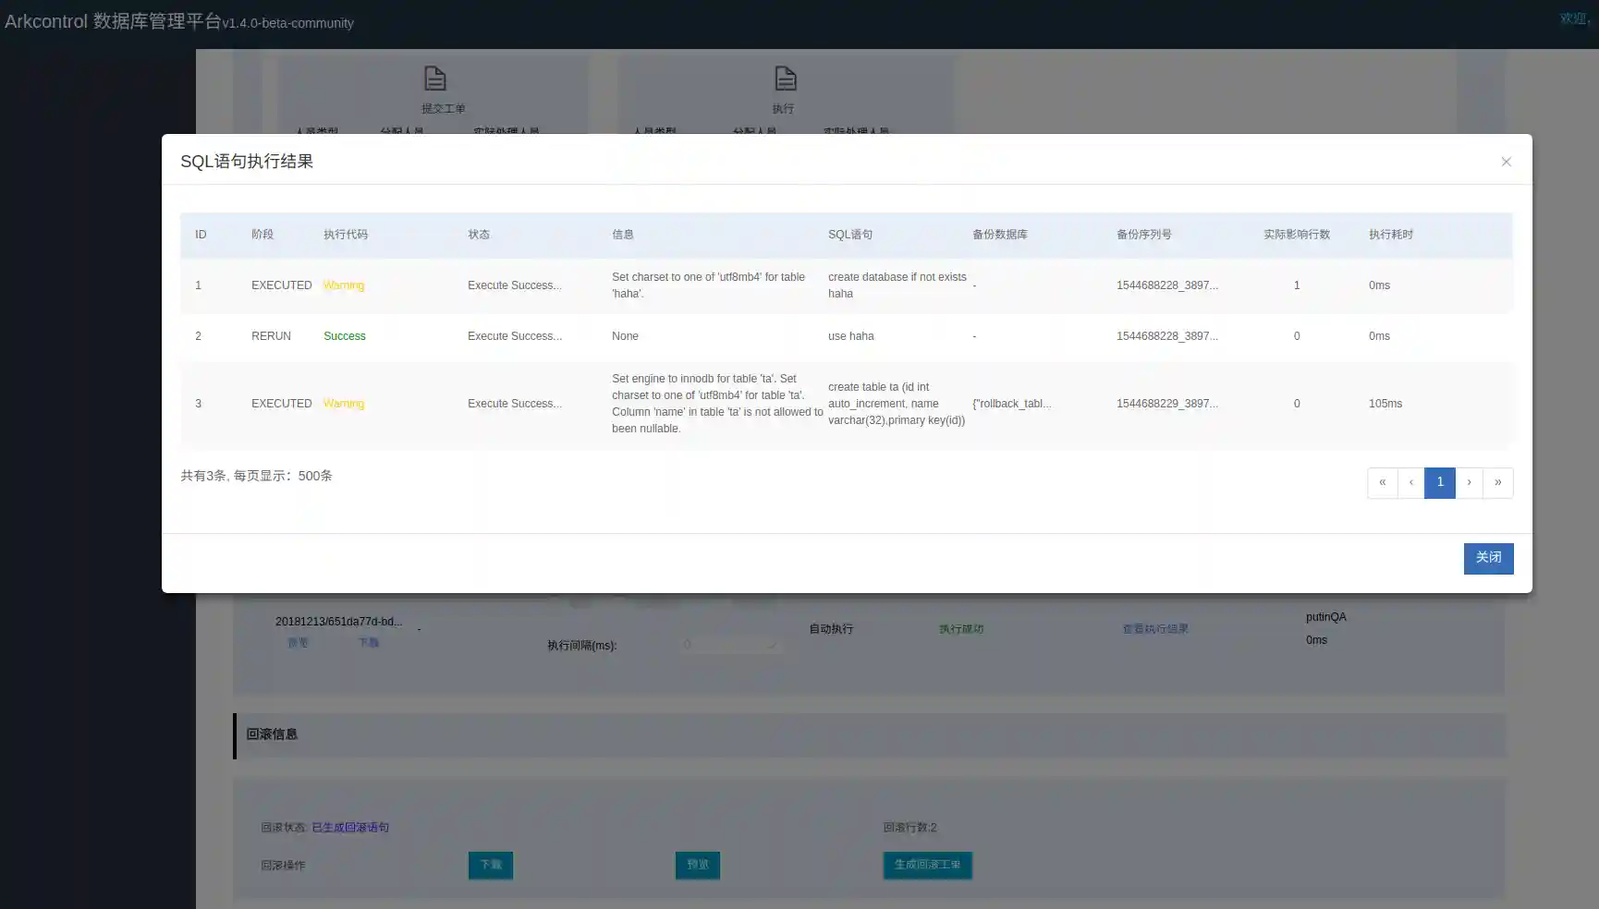Click the rollback 预览 button
1599x909 pixels.
tap(697, 865)
